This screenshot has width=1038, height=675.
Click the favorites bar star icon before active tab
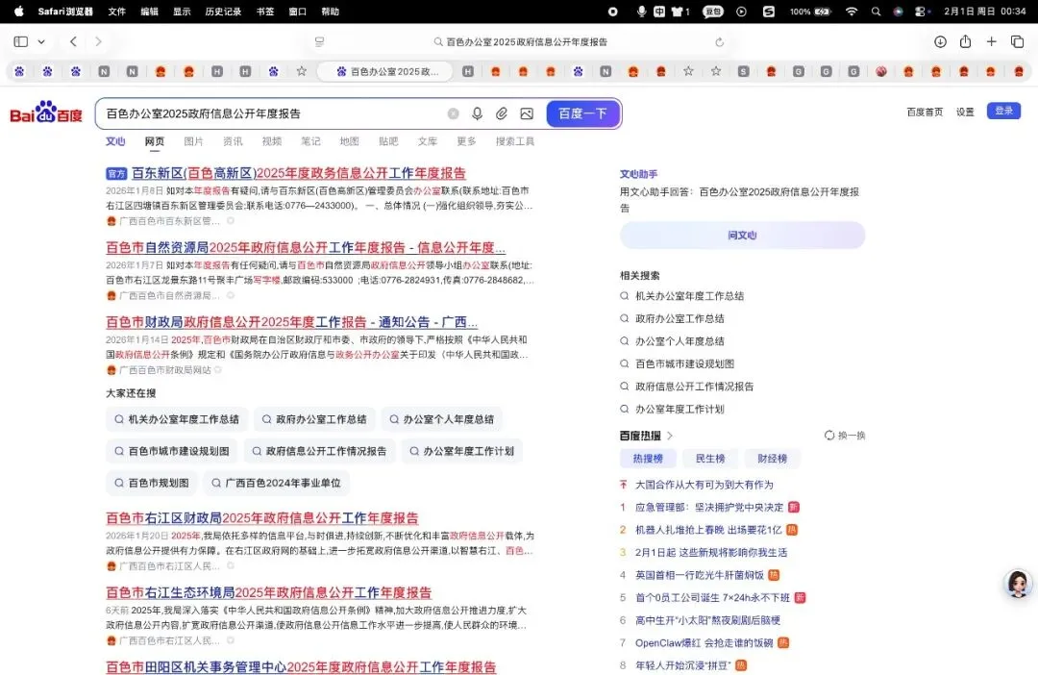coord(301,71)
